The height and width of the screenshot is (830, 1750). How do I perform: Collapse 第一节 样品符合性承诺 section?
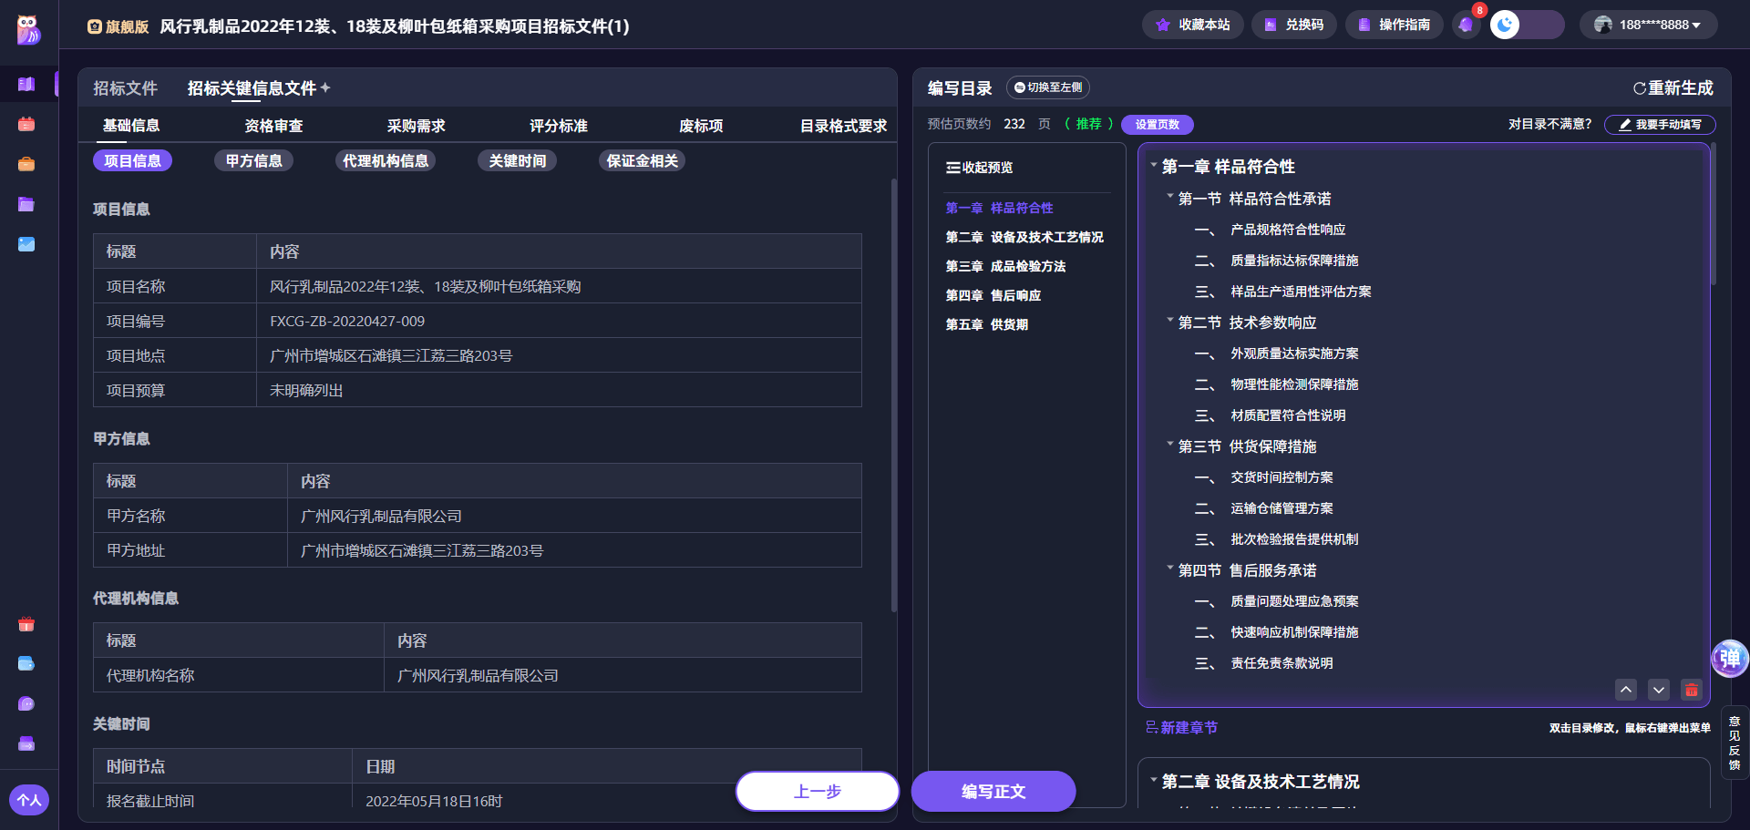tap(1171, 198)
